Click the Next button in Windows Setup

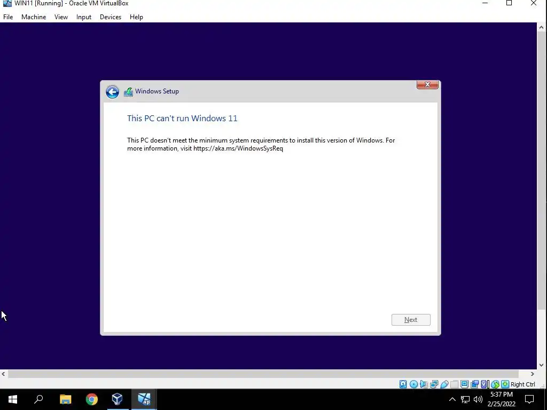point(411,320)
